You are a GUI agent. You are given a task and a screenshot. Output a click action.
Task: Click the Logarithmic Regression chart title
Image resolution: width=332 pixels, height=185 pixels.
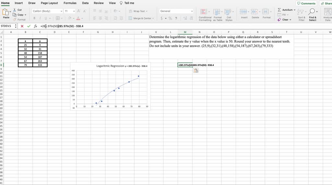coord(110,66)
